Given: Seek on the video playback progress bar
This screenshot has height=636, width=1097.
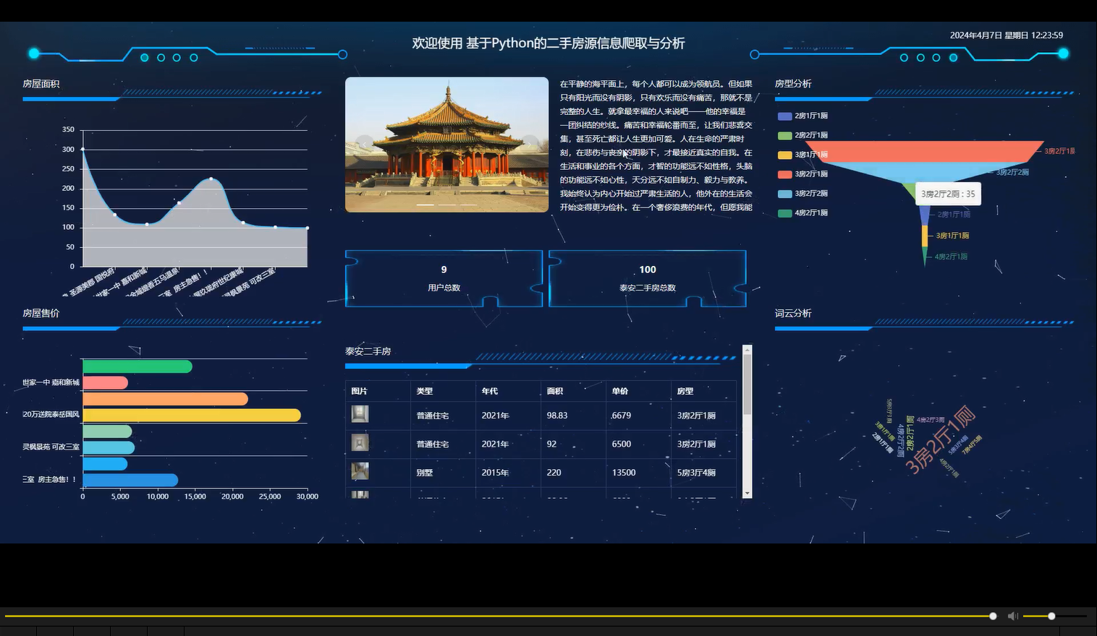Looking at the screenshot, I should 500,616.
